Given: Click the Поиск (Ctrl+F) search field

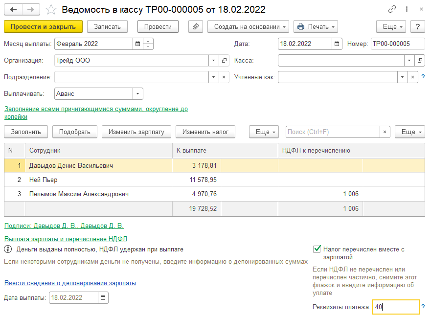Looking at the screenshot, I should [333, 132].
